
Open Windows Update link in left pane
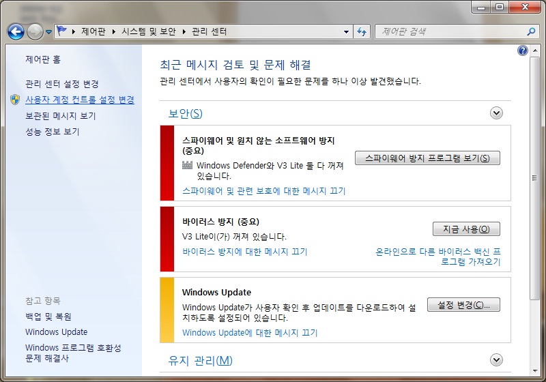57,332
